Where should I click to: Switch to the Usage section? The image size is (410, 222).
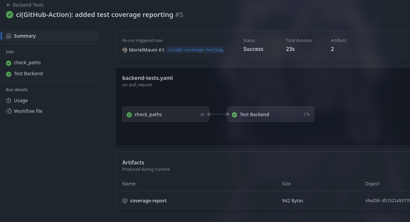[21, 100]
